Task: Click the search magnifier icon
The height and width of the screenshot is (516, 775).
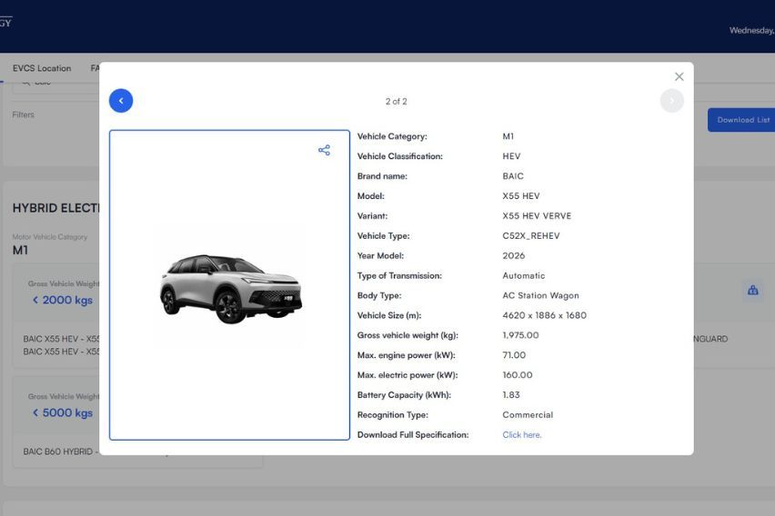Action: click(x=25, y=83)
